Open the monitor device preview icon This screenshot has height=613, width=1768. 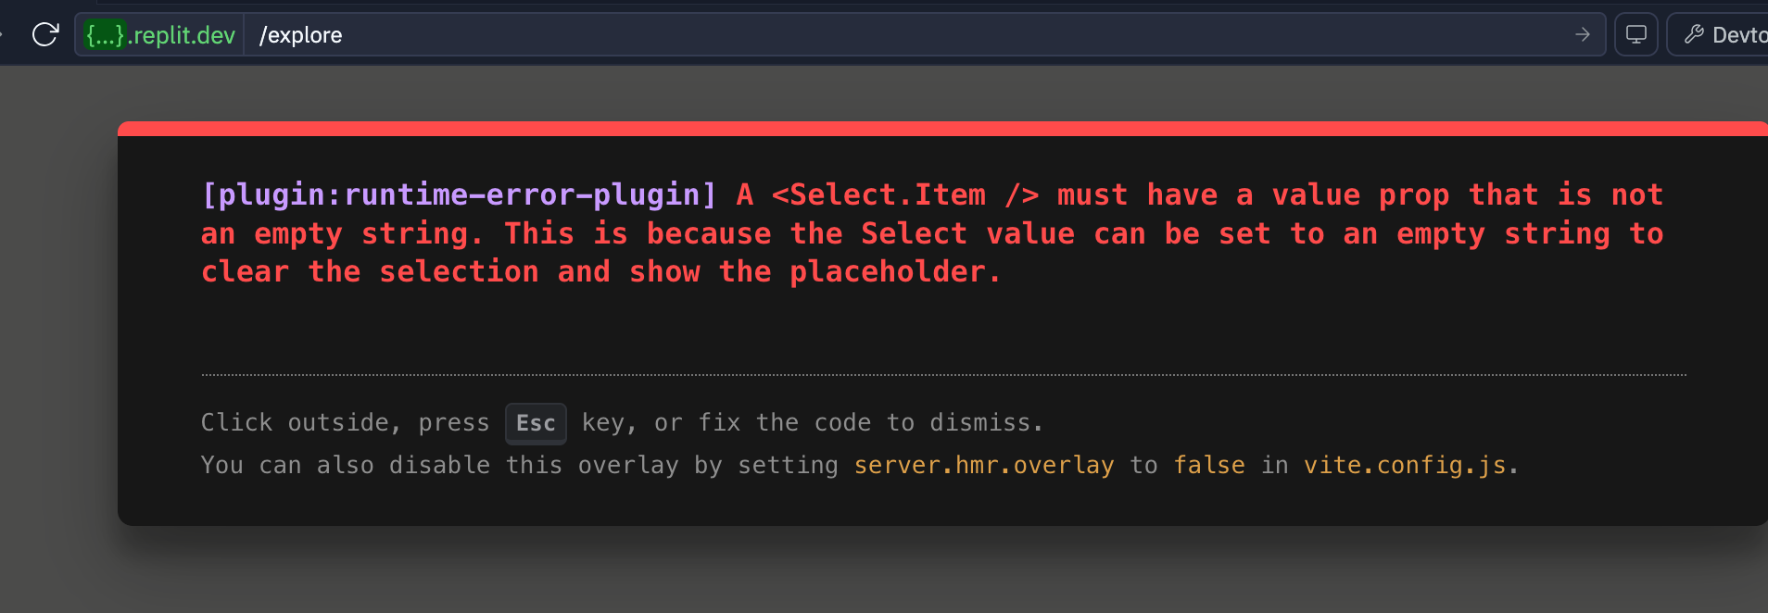point(1635,35)
